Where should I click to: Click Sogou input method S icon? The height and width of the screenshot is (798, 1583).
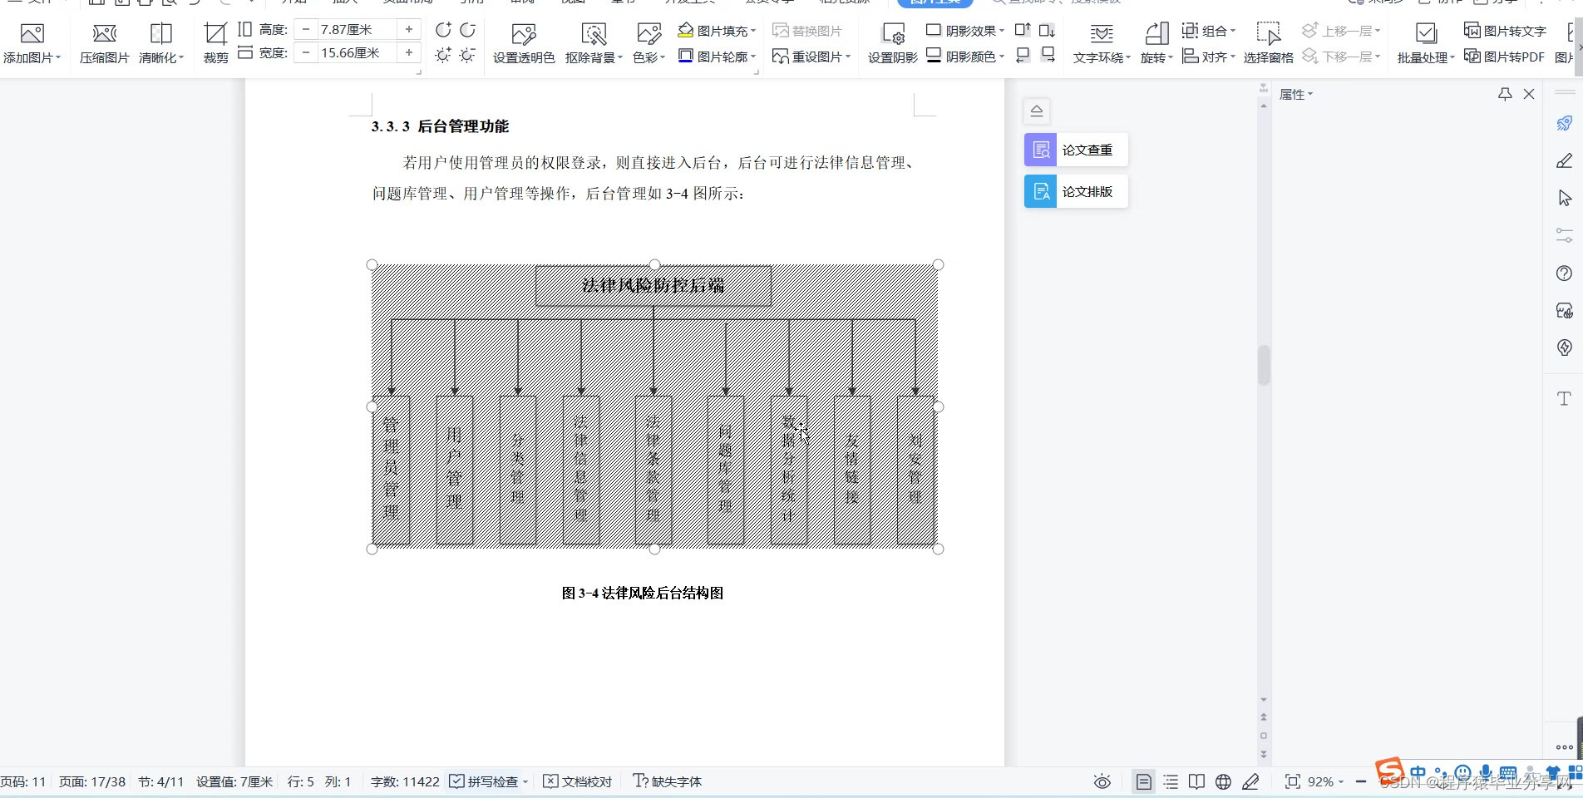(x=1389, y=771)
